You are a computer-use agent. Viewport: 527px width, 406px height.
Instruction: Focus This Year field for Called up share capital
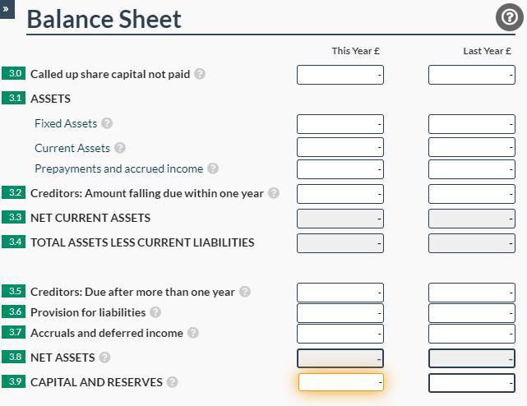point(340,75)
